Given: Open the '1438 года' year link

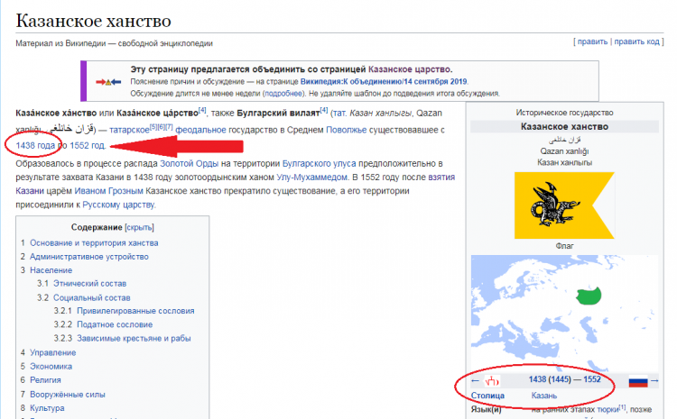Looking at the screenshot, I should [35, 145].
